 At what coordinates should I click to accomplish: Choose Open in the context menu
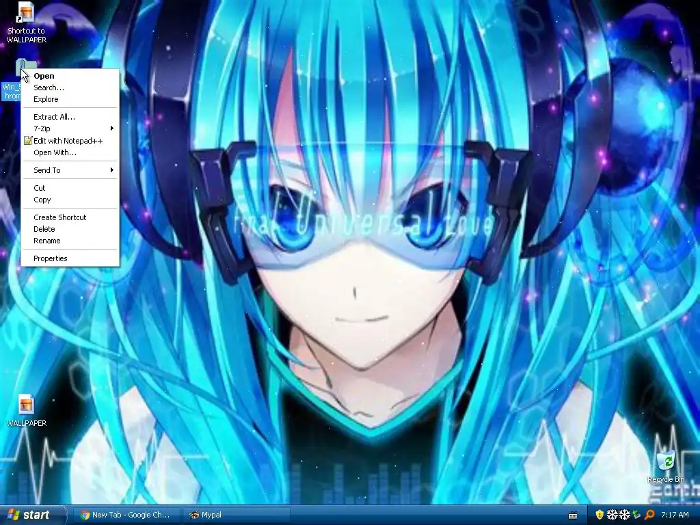pyautogui.click(x=70, y=76)
